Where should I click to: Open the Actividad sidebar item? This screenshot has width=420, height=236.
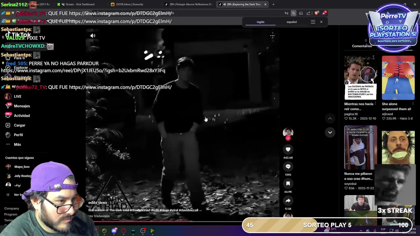tap(22, 116)
